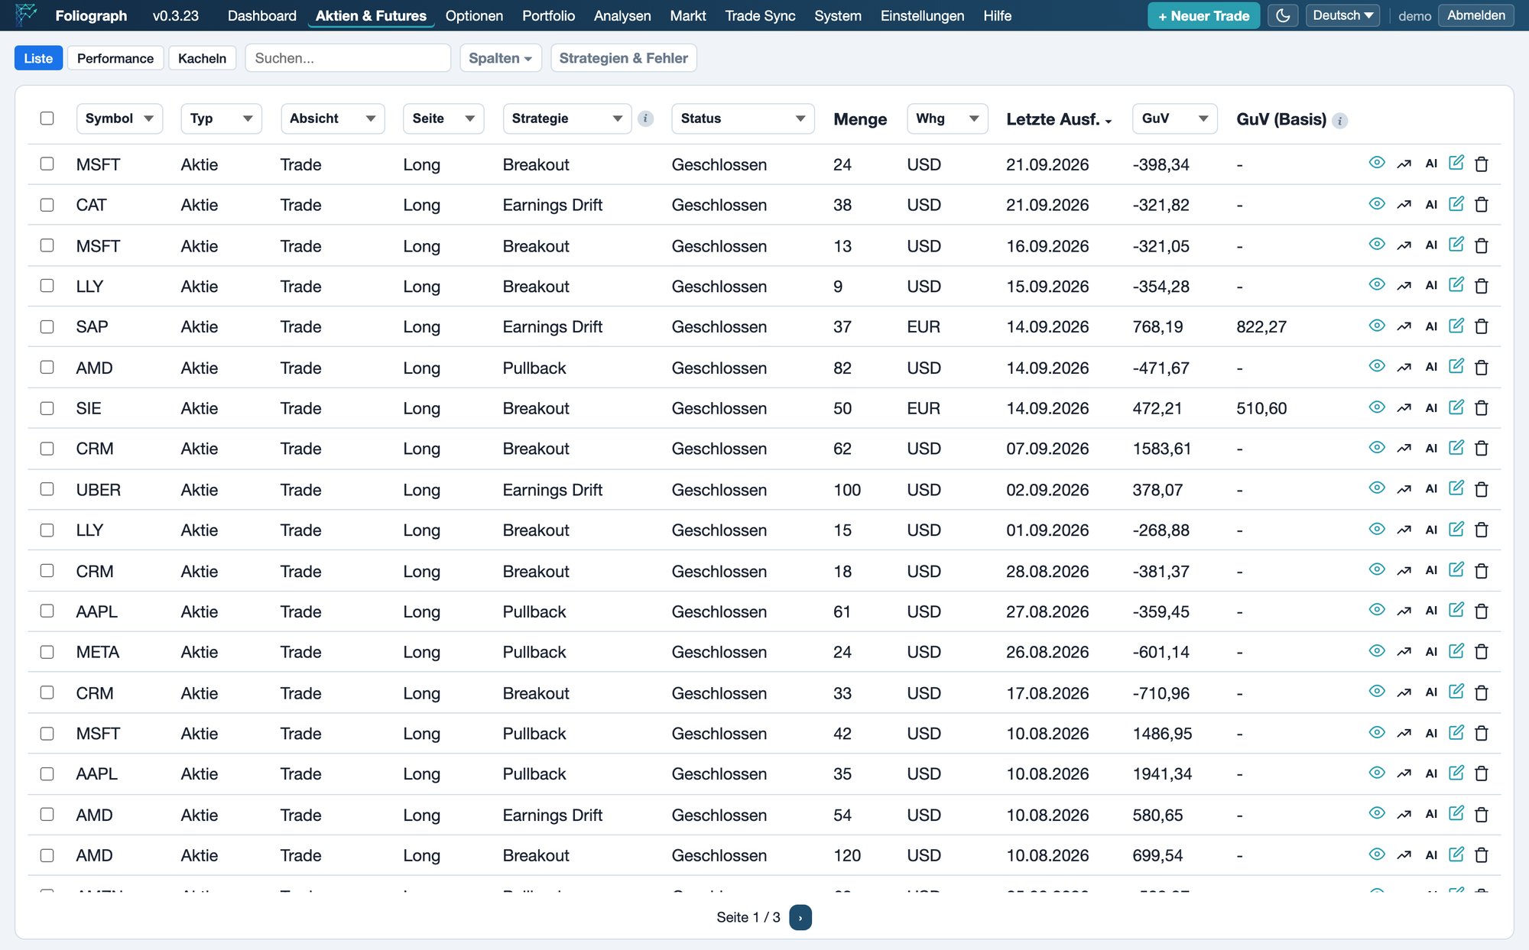Screen dimensions: 1529x950
Task: Click the Neuer Trade button
Action: (1203, 15)
